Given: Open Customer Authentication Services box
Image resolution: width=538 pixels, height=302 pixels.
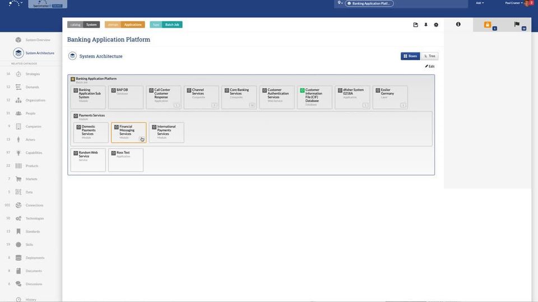Looking at the screenshot, I should (x=277, y=97).
